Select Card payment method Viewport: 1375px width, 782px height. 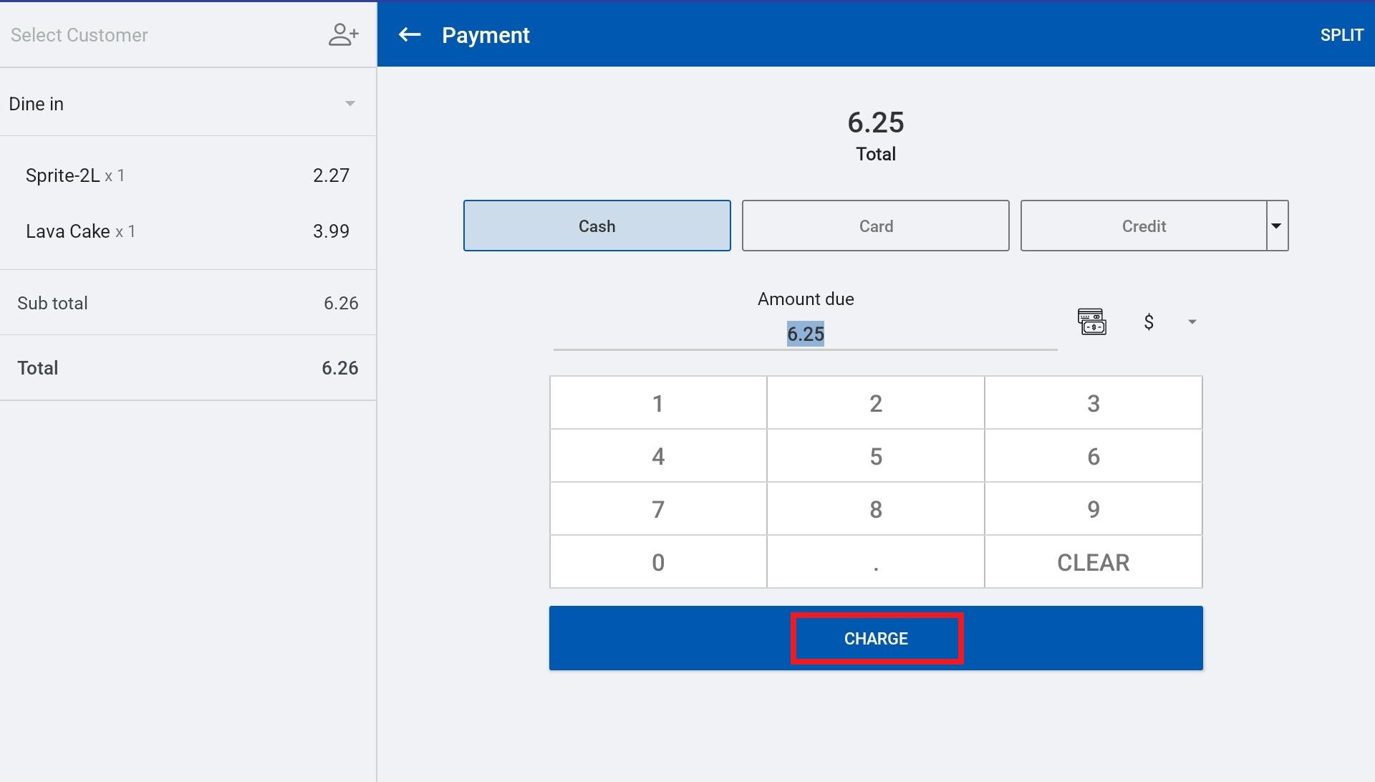click(x=875, y=226)
